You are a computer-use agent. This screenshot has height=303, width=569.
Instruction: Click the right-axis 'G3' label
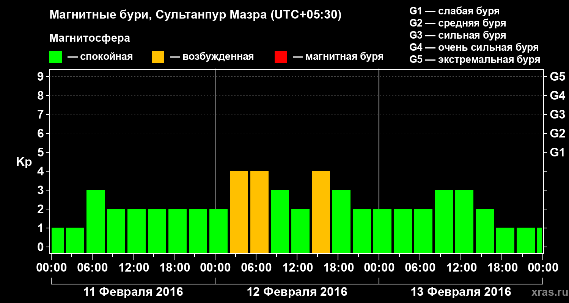coord(557,114)
